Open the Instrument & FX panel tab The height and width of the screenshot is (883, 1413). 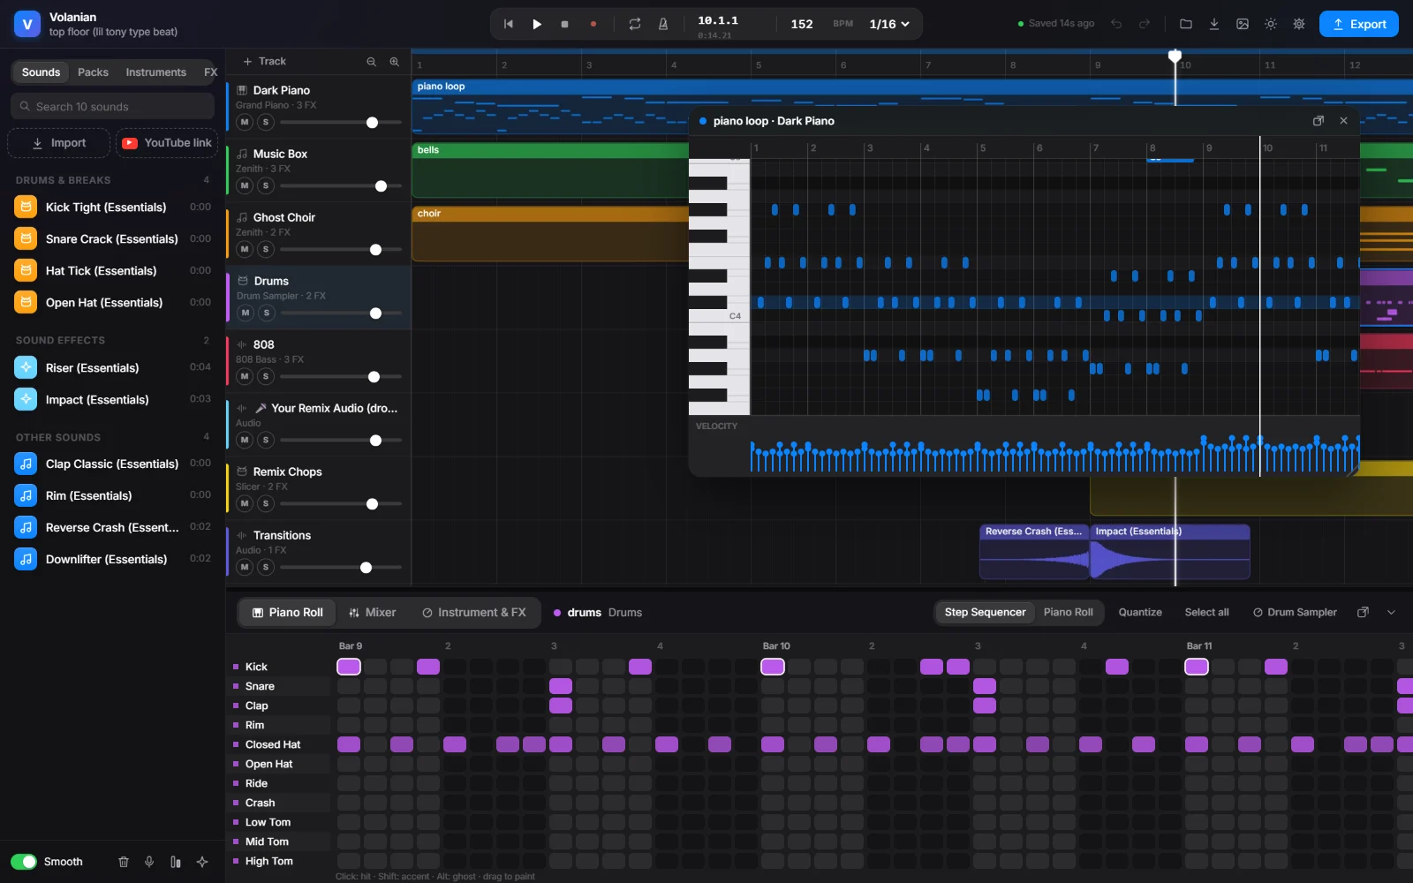pyautogui.click(x=474, y=613)
